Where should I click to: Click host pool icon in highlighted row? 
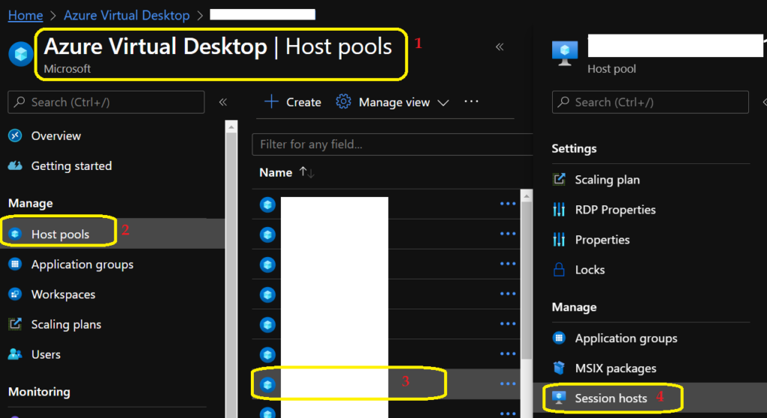point(267,385)
